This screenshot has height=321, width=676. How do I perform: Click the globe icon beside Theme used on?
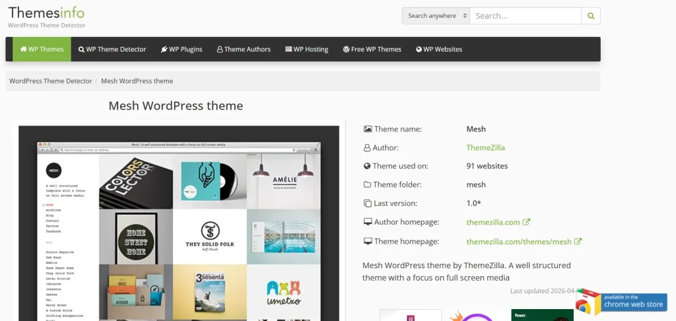tap(367, 166)
